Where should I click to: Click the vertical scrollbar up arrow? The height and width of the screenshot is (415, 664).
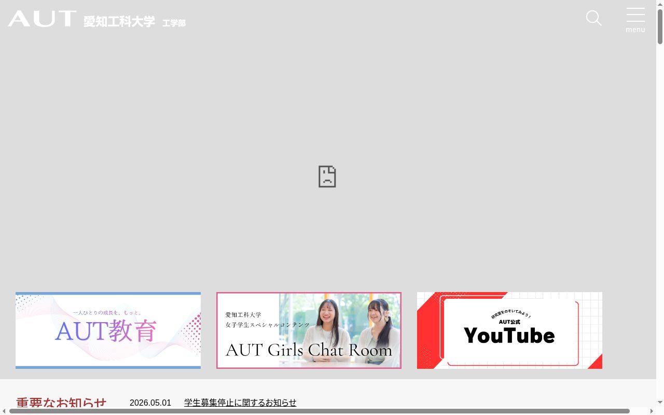tap(660, 4)
